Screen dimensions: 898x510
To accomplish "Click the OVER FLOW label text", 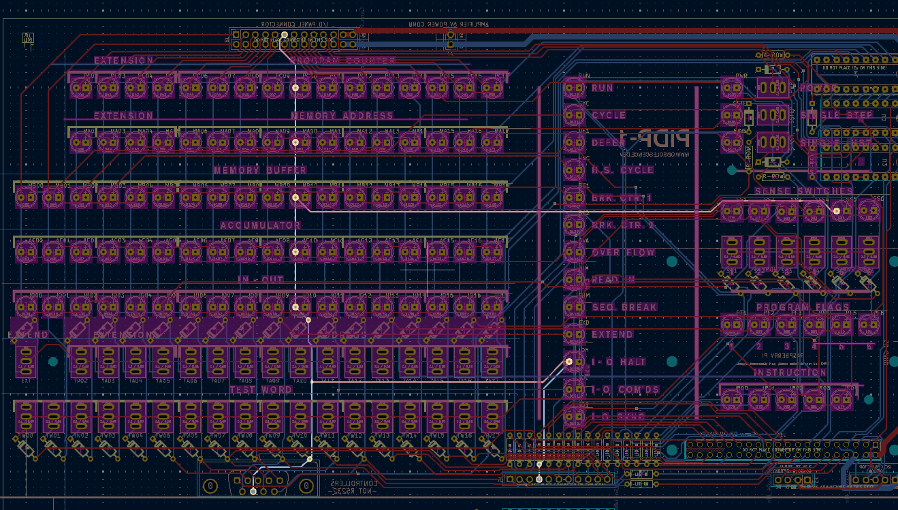I will 623,253.
